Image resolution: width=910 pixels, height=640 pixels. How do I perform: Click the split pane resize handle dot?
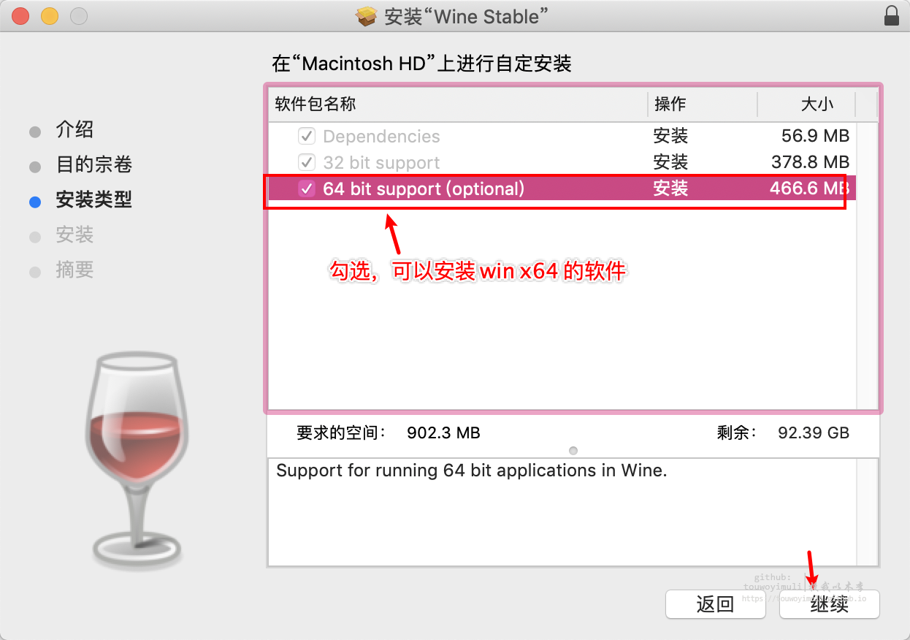(573, 450)
